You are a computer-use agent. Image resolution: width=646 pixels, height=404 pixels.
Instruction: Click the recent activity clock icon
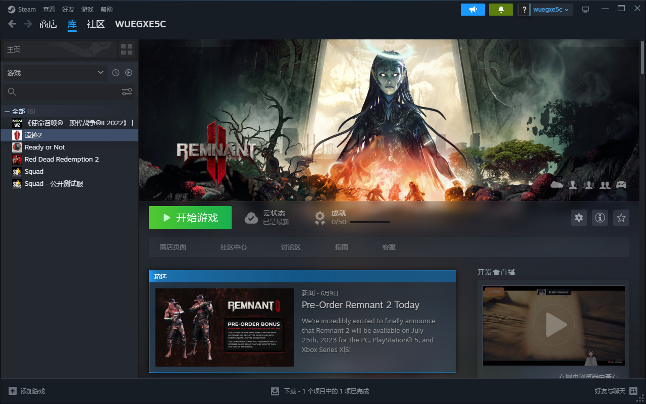click(116, 73)
